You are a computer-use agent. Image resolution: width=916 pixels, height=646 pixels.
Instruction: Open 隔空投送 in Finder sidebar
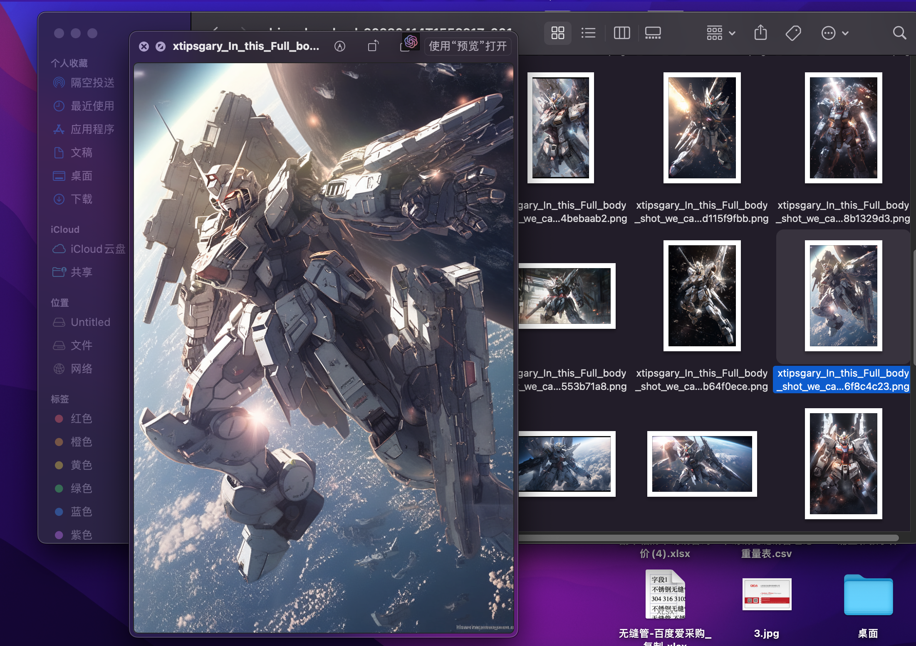point(84,83)
